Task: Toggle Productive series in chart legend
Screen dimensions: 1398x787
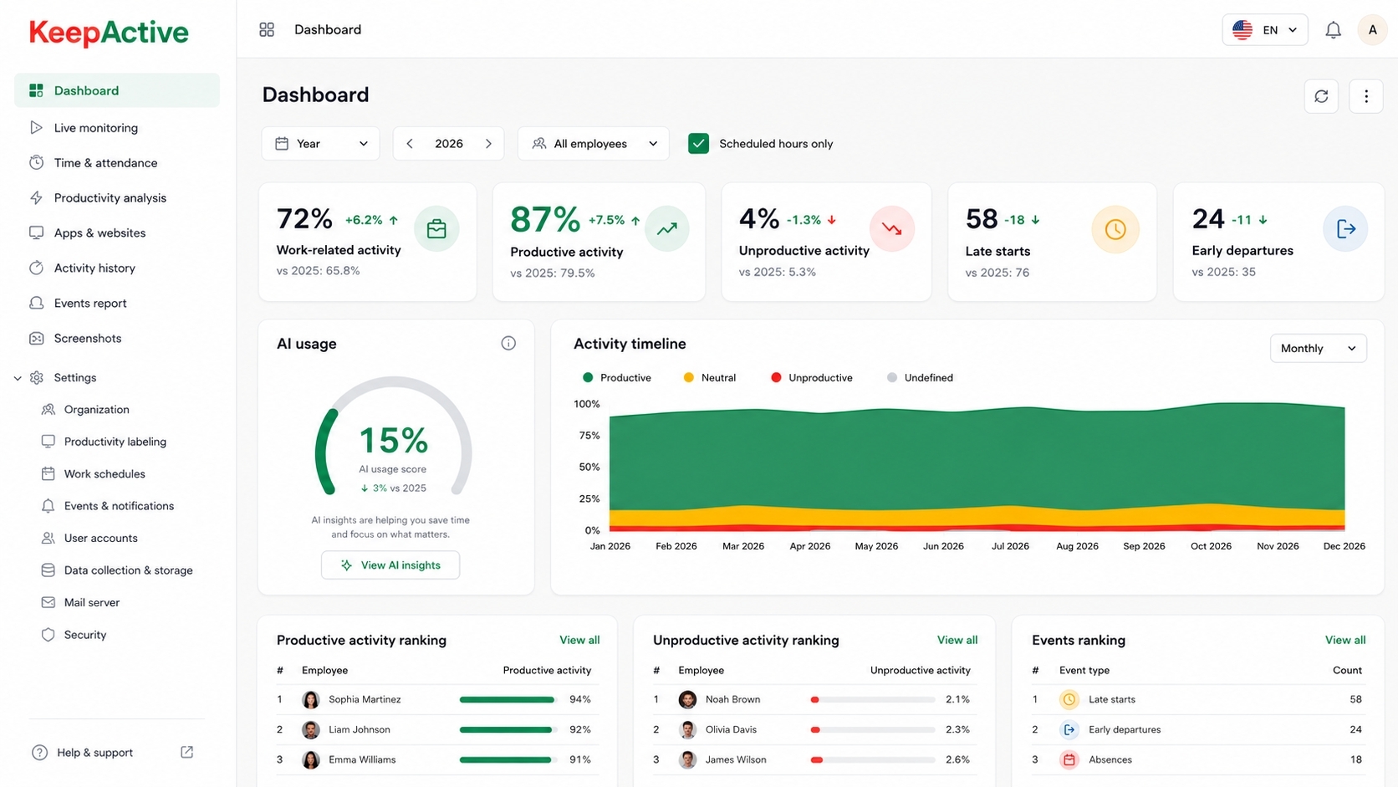Action: (617, 378)
